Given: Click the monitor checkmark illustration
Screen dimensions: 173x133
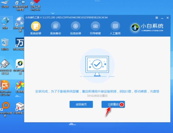Looking at the screenshot, I should click(x=97, y=66).
